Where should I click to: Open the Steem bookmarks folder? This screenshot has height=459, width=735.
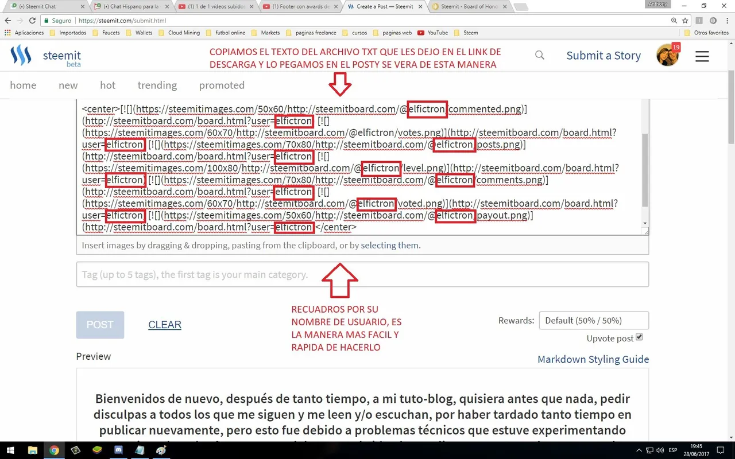(x=466, y=33)
